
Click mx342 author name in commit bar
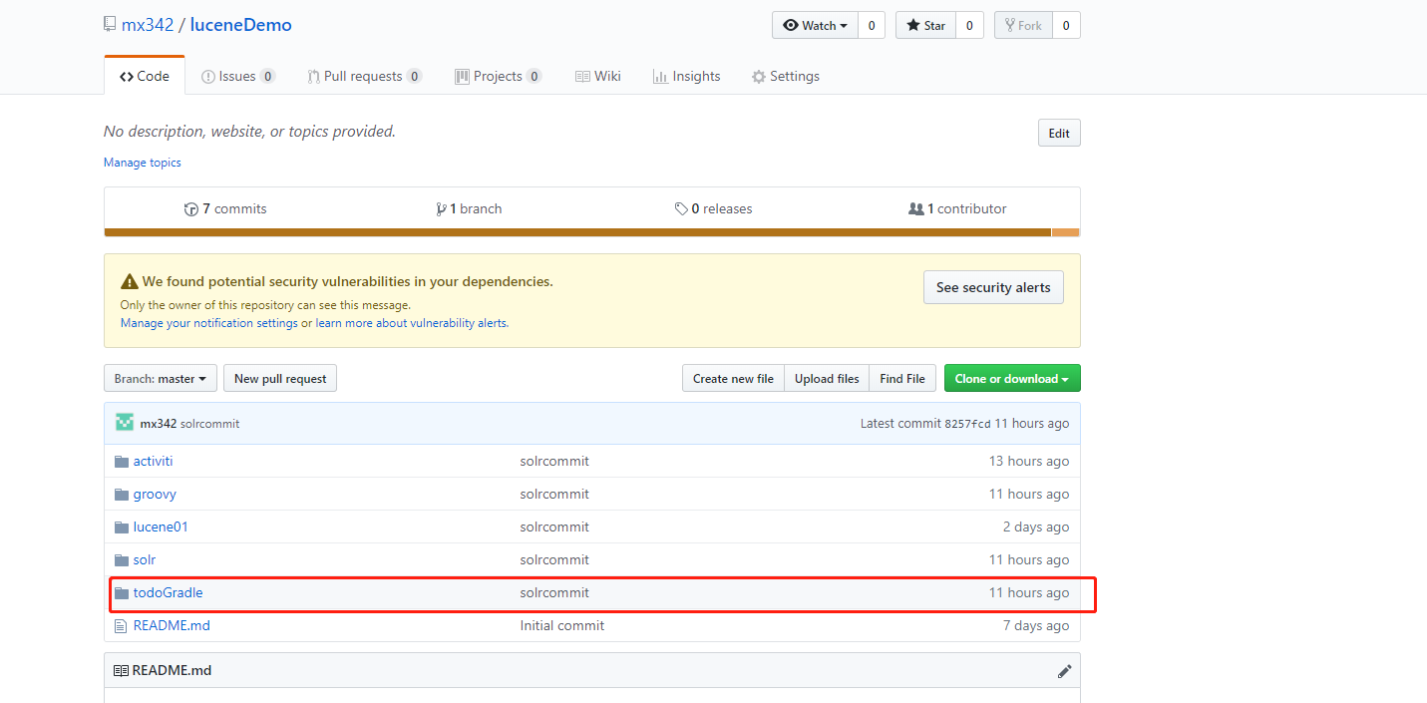[x=159, y=424]
